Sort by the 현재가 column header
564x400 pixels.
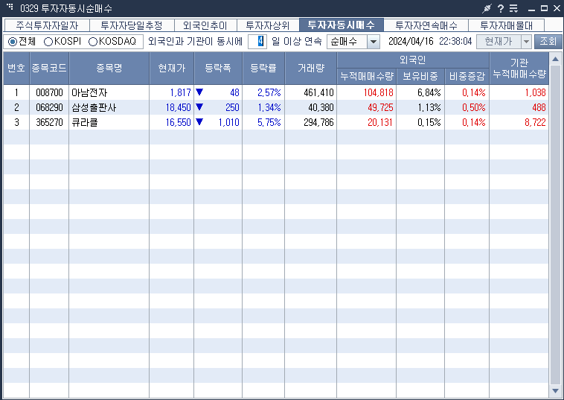pos(172,69)
